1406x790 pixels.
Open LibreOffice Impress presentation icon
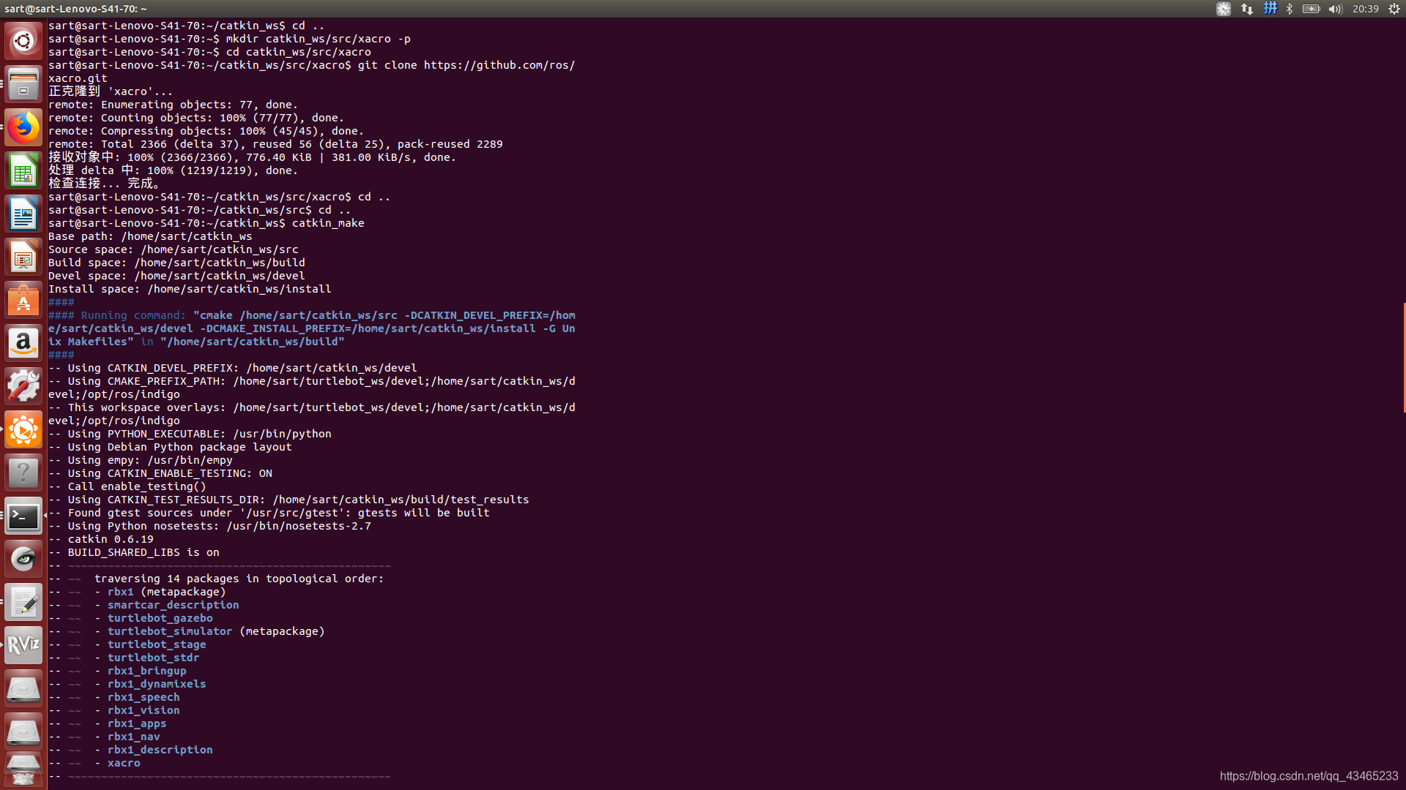(23, 257)
